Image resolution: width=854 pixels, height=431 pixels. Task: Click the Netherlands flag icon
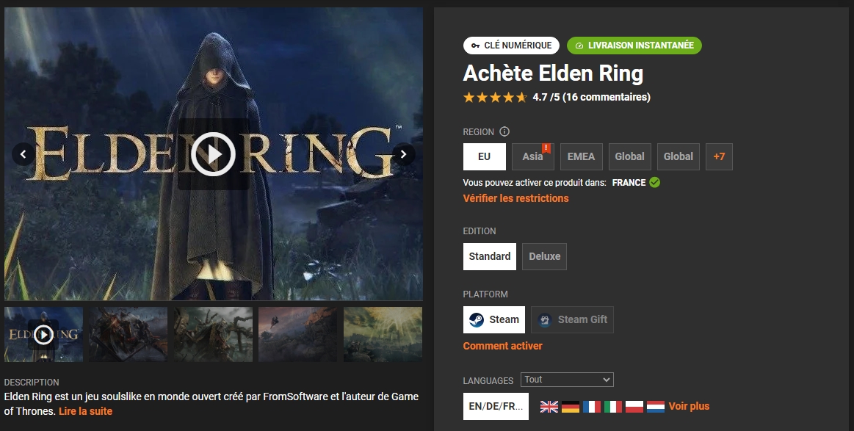(x=655, y=407)
